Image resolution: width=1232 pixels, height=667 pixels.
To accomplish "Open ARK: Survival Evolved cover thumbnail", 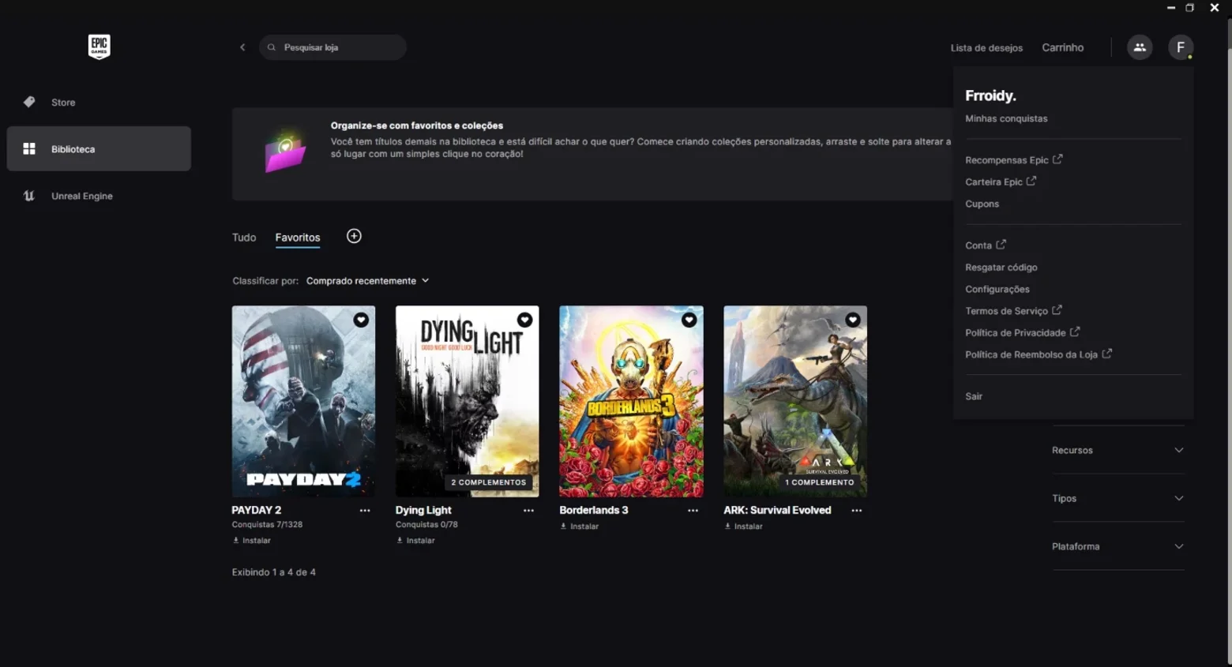I will point(795,401).
